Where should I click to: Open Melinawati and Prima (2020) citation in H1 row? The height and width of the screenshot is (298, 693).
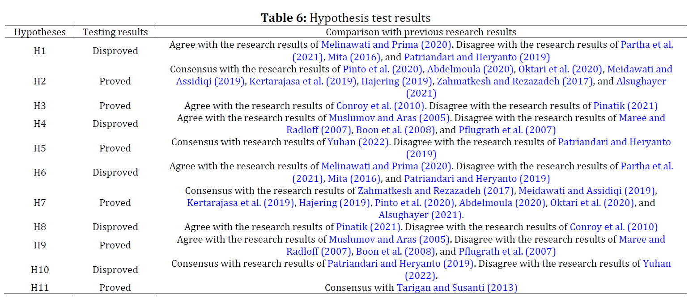pos(387,45)
